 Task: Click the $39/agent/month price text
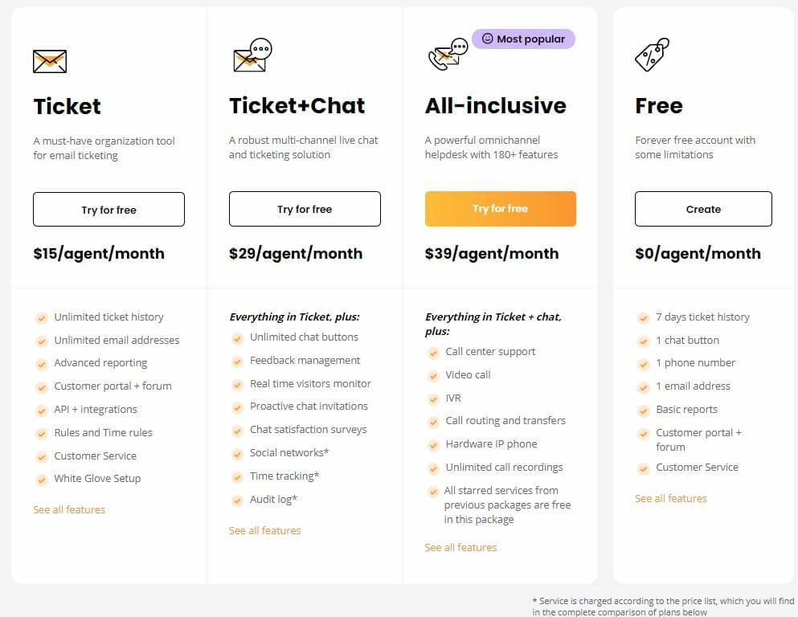point(491,252)
